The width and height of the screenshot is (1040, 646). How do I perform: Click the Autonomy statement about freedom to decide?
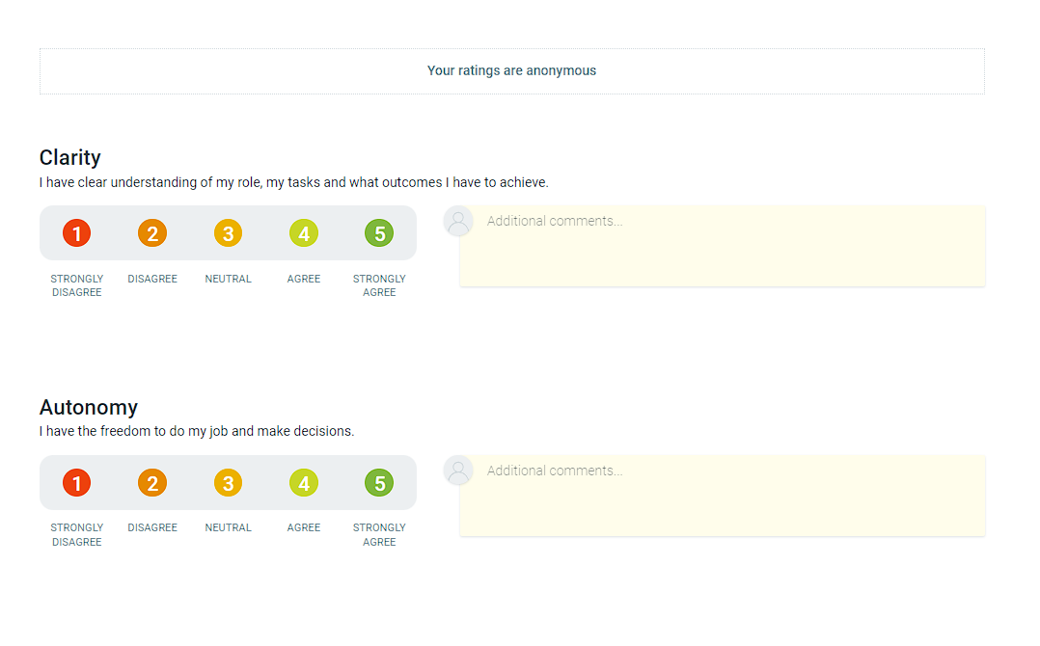(x=197, y=431)
